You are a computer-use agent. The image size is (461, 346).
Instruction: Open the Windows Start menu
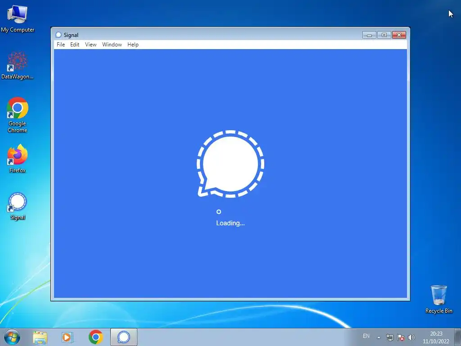pyautogui.click(x=12, y=337)
